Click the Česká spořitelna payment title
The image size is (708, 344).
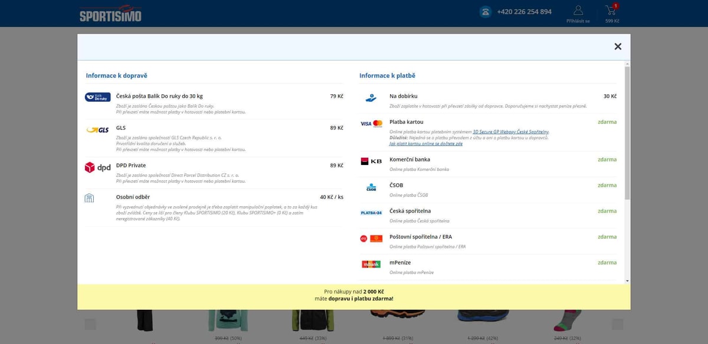point(410,211)
